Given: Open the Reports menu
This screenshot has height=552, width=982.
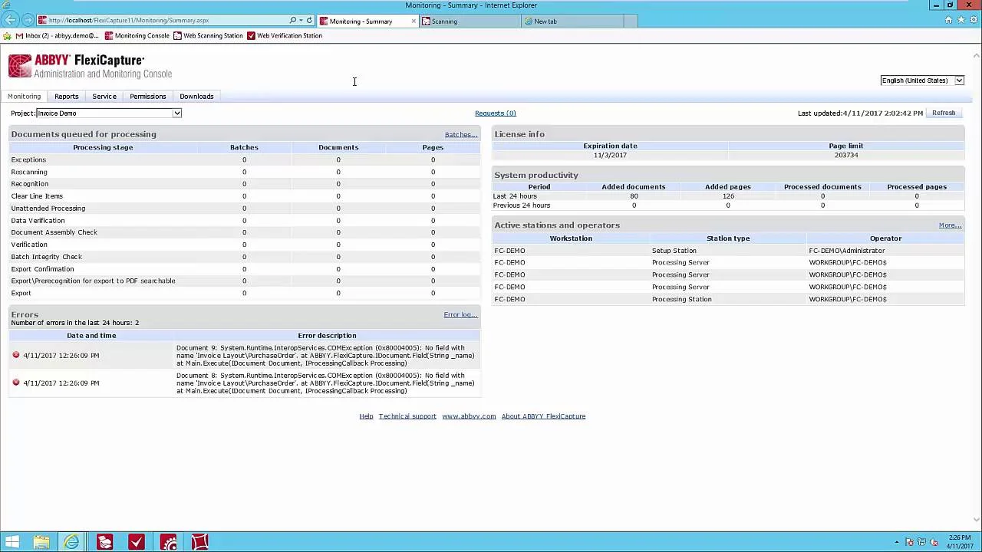Looking at the screenshot, I should click(x=66, y=97).
